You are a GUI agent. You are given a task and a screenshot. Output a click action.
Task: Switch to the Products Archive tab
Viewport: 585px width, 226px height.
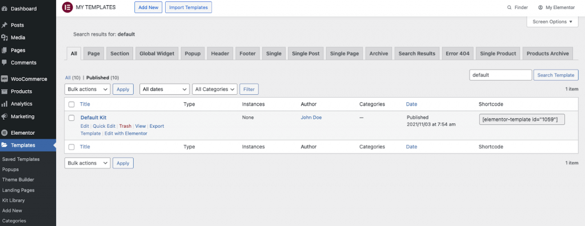[548, 53]
